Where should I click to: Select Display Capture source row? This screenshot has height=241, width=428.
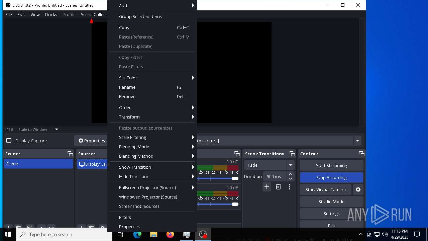(92, 164)
